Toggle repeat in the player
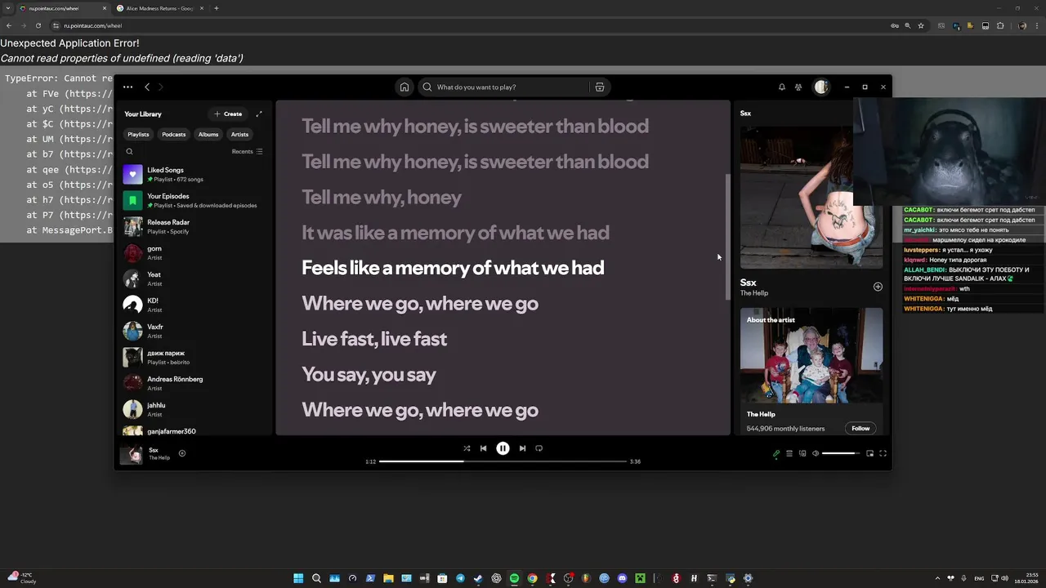This screenshot has width=1046, height=588. click(539, 448)
